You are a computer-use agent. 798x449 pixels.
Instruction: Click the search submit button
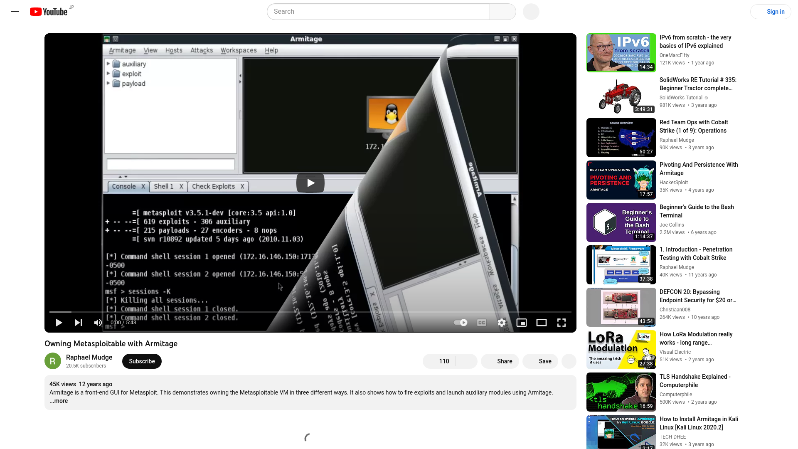click(503, 12)
